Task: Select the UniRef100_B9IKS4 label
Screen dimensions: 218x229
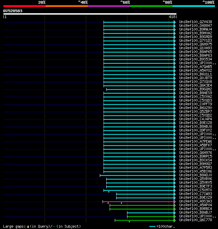Action: pyautogui.click(x=196, y=160)
